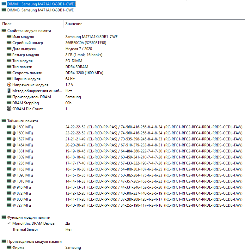Click the 'Свойства модуля памяти' group icon
245x251 pixels.
click(4, 30)
